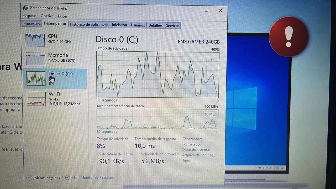The image size is (336, 189).
Task: Click the Formatado label
Action: (x=192, y=144)
